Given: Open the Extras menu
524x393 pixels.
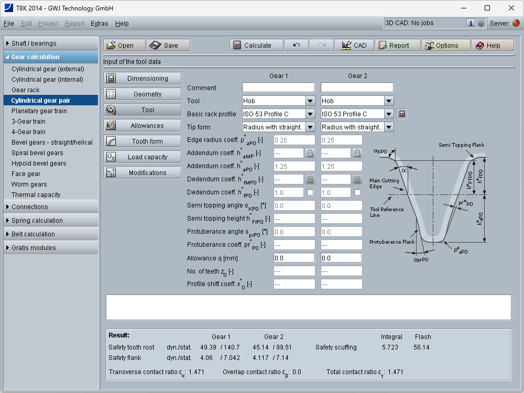Looking at the screenshot, I should point(99,24).
